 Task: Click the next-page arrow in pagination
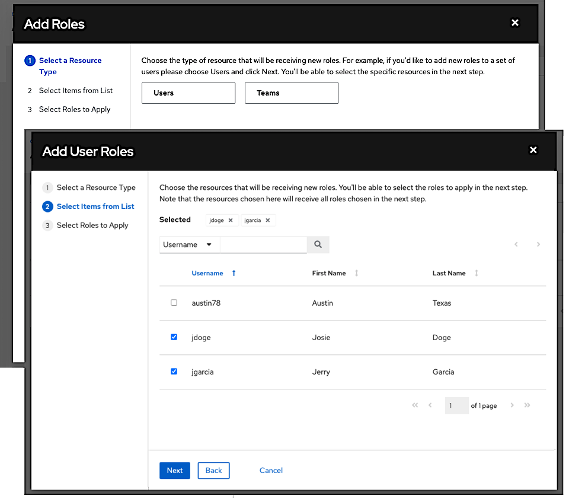513,405
